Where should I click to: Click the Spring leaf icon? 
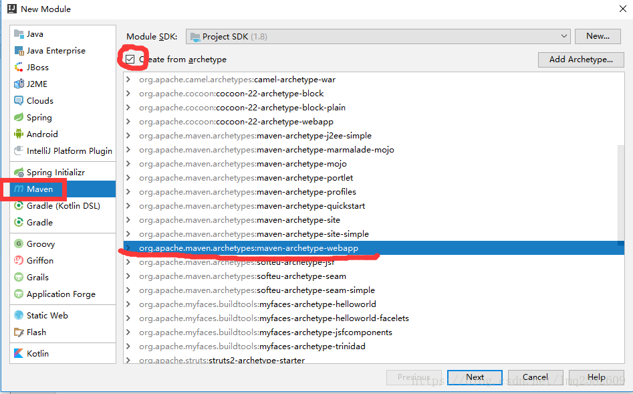click(x=19, y=117)
